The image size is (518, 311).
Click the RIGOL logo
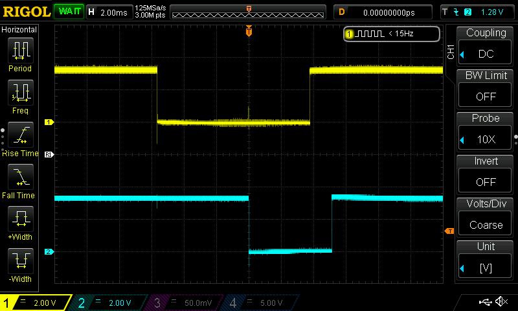tap(27, 12)
